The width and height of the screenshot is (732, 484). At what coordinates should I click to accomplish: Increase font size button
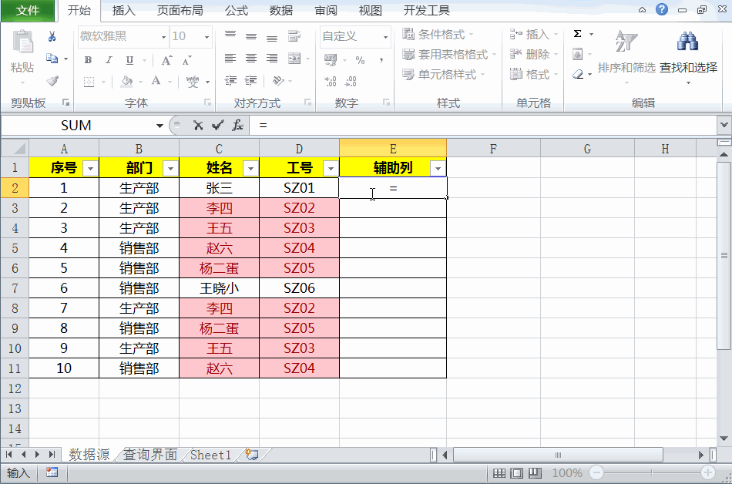166,60
